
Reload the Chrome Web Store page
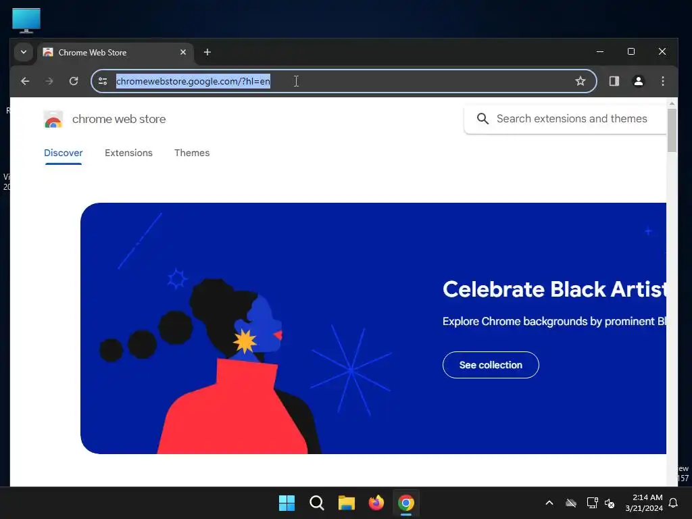click(x=74, y=81)
